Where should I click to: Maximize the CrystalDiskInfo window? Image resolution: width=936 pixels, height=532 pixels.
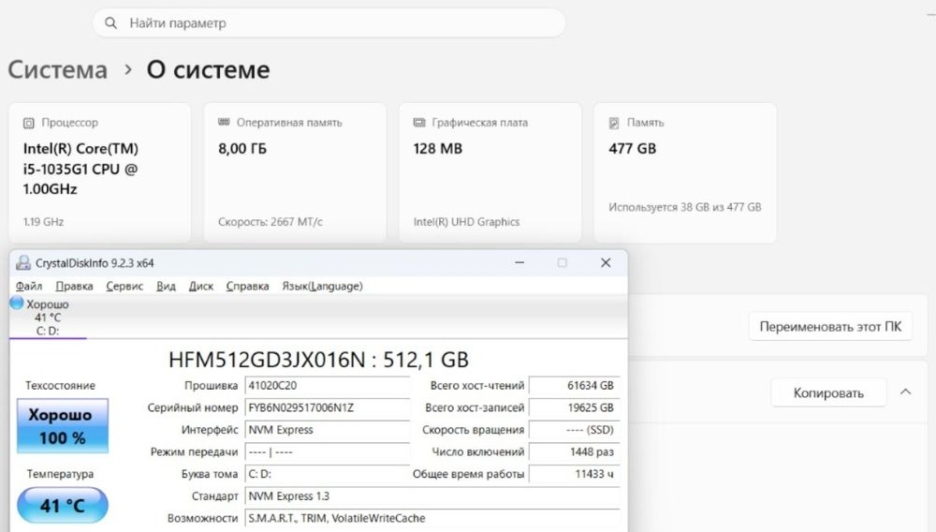point(562,262)
